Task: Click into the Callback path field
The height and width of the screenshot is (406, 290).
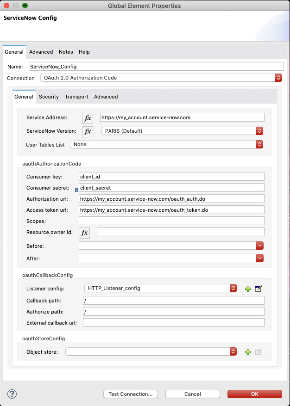Action: coord(173,300)
